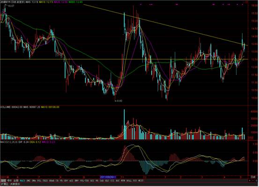
Task: Click the highlighted 2011/09/26 date marker
Action: click(x=108, y=177)
